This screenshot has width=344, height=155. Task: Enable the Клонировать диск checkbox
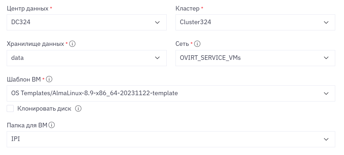pos(10,109)
